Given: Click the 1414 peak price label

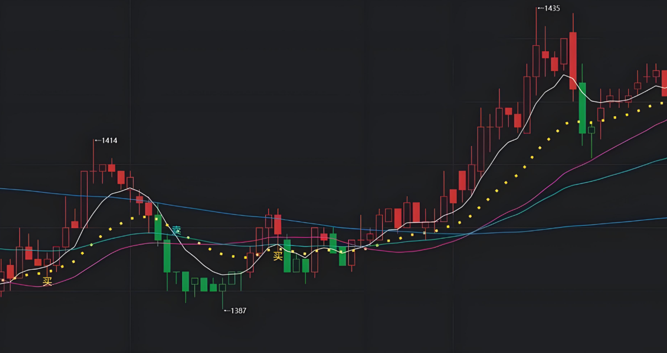Looking at the screenshot, I should (x=109, y=140).
